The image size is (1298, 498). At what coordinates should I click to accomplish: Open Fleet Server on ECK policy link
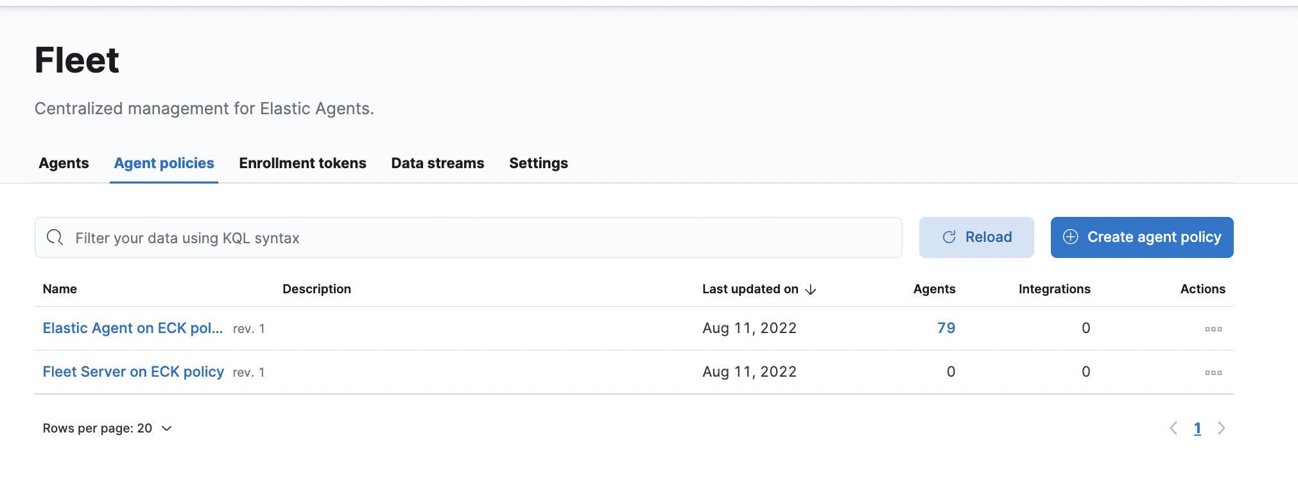pyautogui.click(x=133, y=372)
